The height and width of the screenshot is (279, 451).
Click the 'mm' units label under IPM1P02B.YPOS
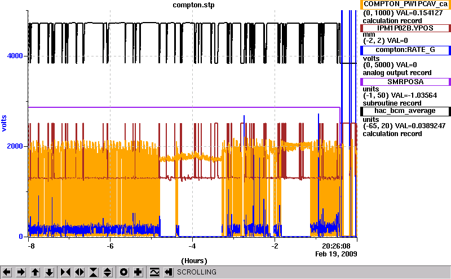(369, 34)
